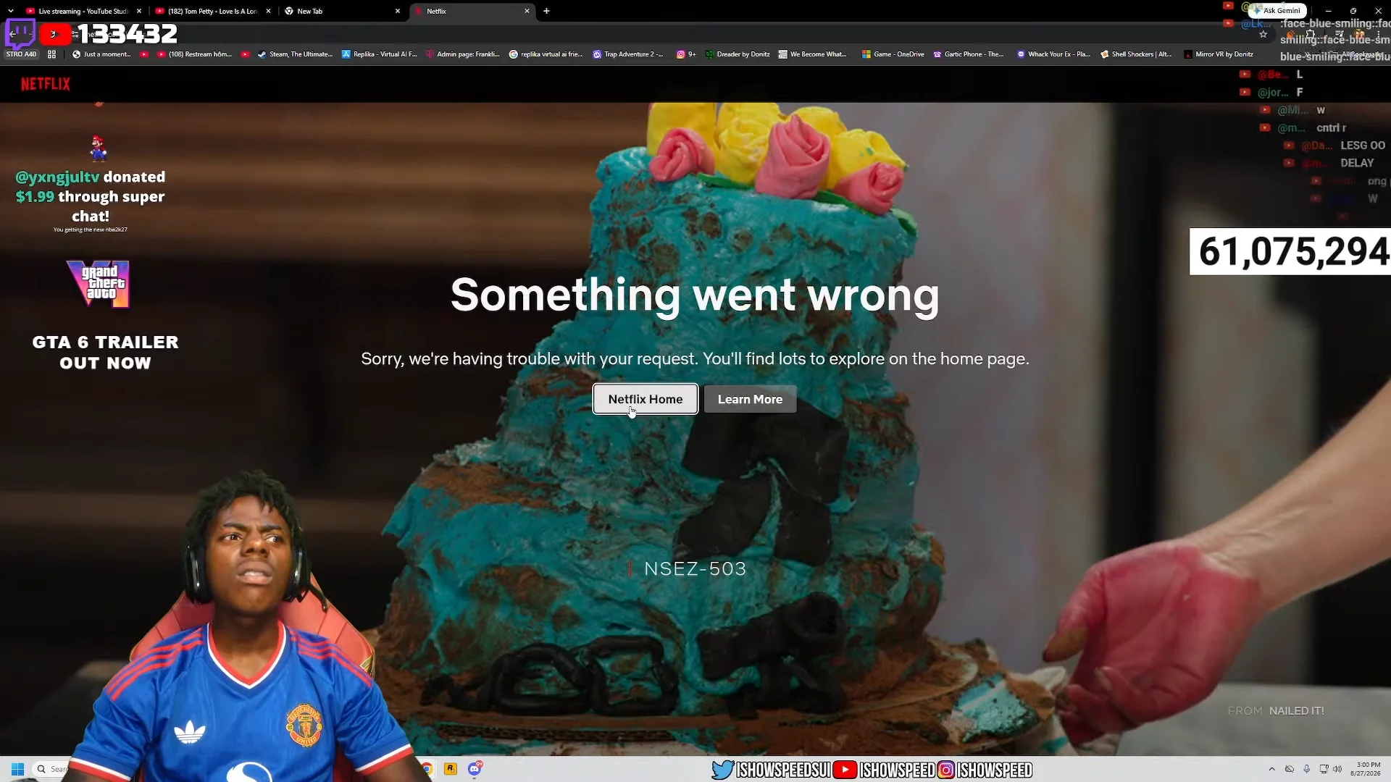Image resolution: width=1391 pixels, height=782 pixels.
Task: Click the Ask Gemini button
Action: (1277, 11)
